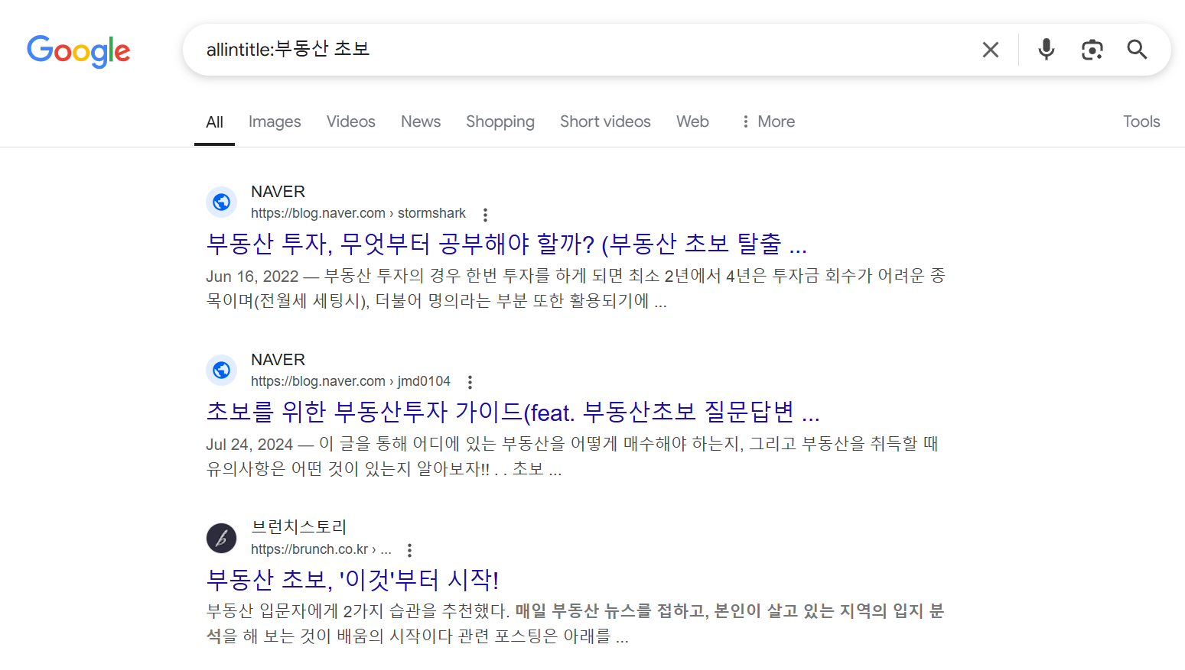The width and height of the screenshot is (1185, 670).
Task: Clear the search query with X icon
Action: click(991, 50)
